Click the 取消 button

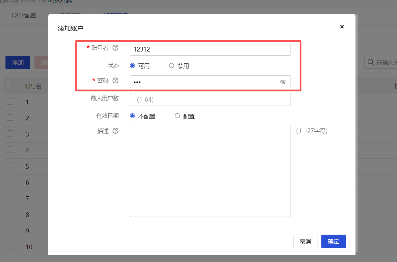(x=306, y=241)
